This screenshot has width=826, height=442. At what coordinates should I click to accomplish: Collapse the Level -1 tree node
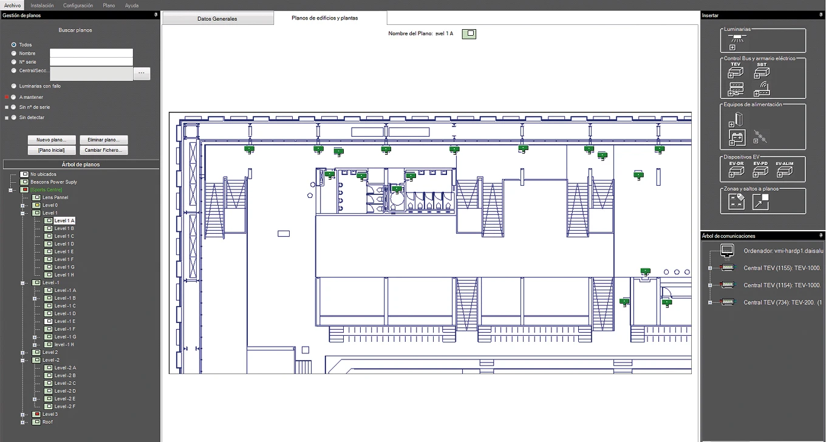coord(22,283)
